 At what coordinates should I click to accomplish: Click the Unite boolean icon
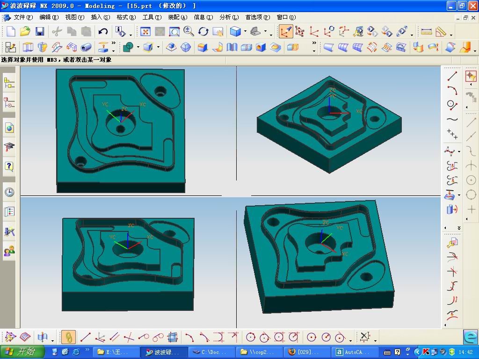(128, 47)
